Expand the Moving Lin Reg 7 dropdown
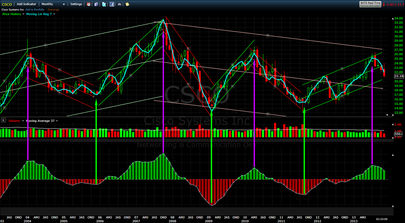Screen dimensions: 405x223 [x=54, y=14]
